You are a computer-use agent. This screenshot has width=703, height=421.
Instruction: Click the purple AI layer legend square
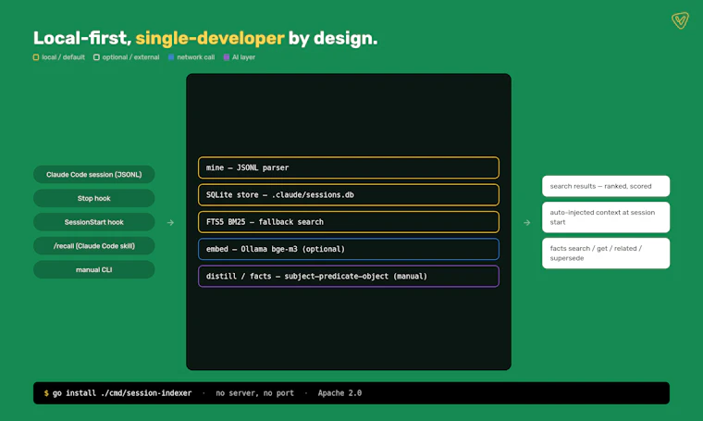227,57
